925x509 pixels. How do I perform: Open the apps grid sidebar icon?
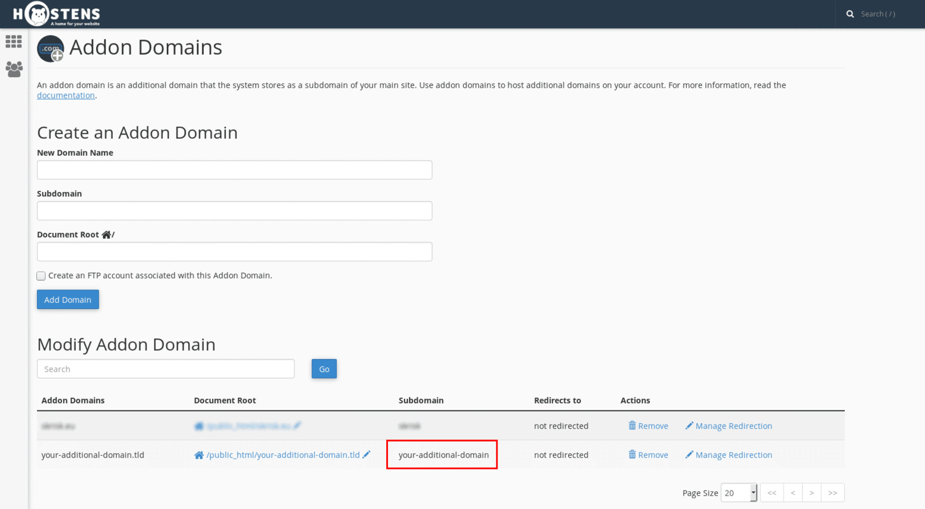point(13,41)
